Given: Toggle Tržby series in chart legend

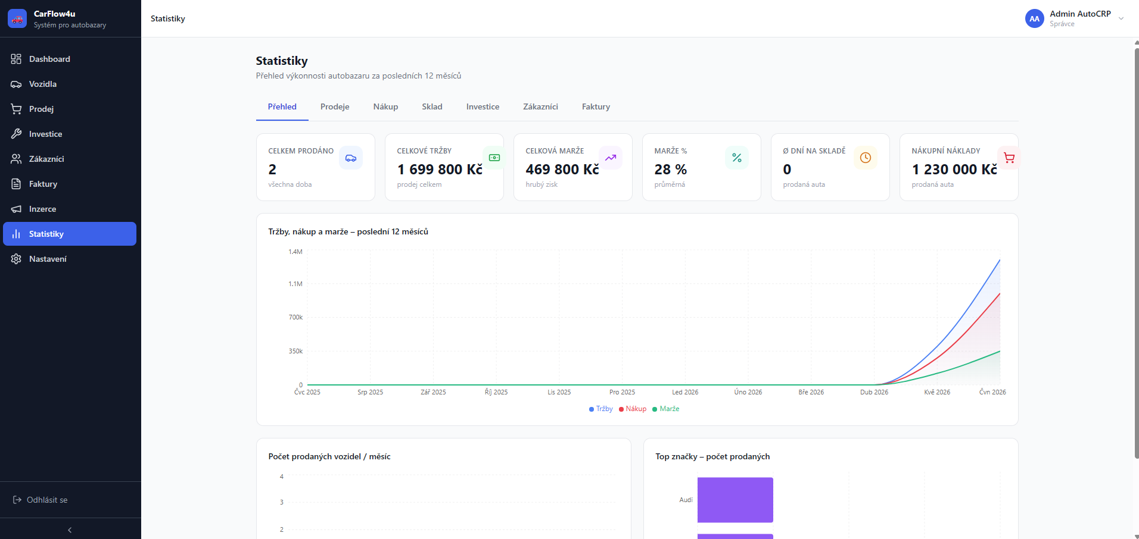Looking at the screenshot, I should [x=600, y=409].
